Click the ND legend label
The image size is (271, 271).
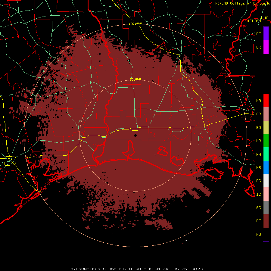259,235
